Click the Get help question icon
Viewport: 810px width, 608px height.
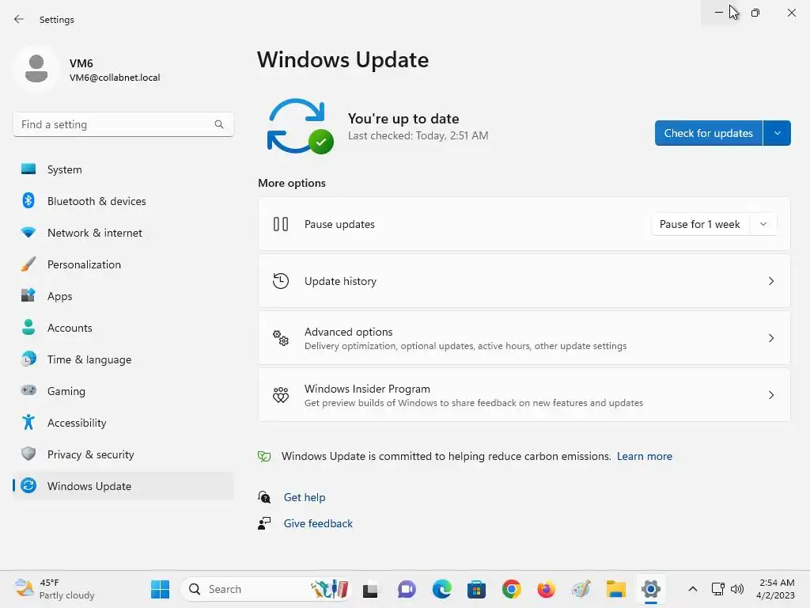click(x=264, y=497)
